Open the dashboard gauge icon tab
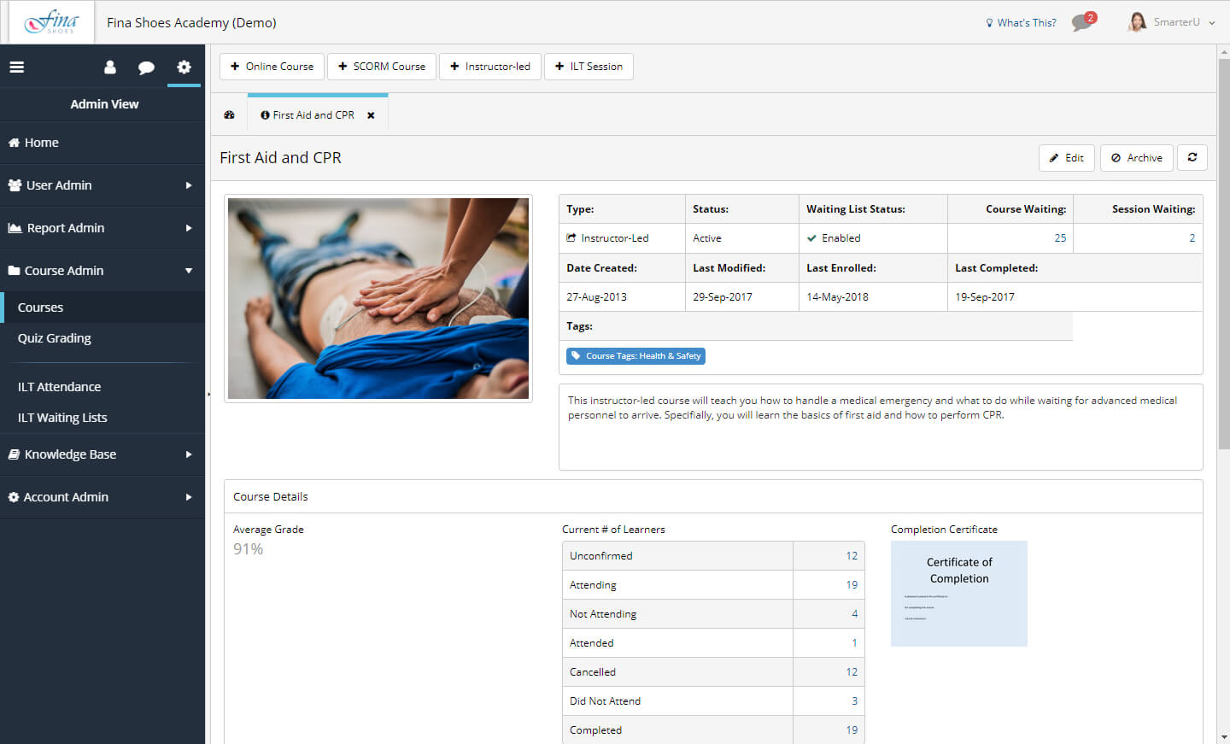1230x744 pixels. point(229,115)
